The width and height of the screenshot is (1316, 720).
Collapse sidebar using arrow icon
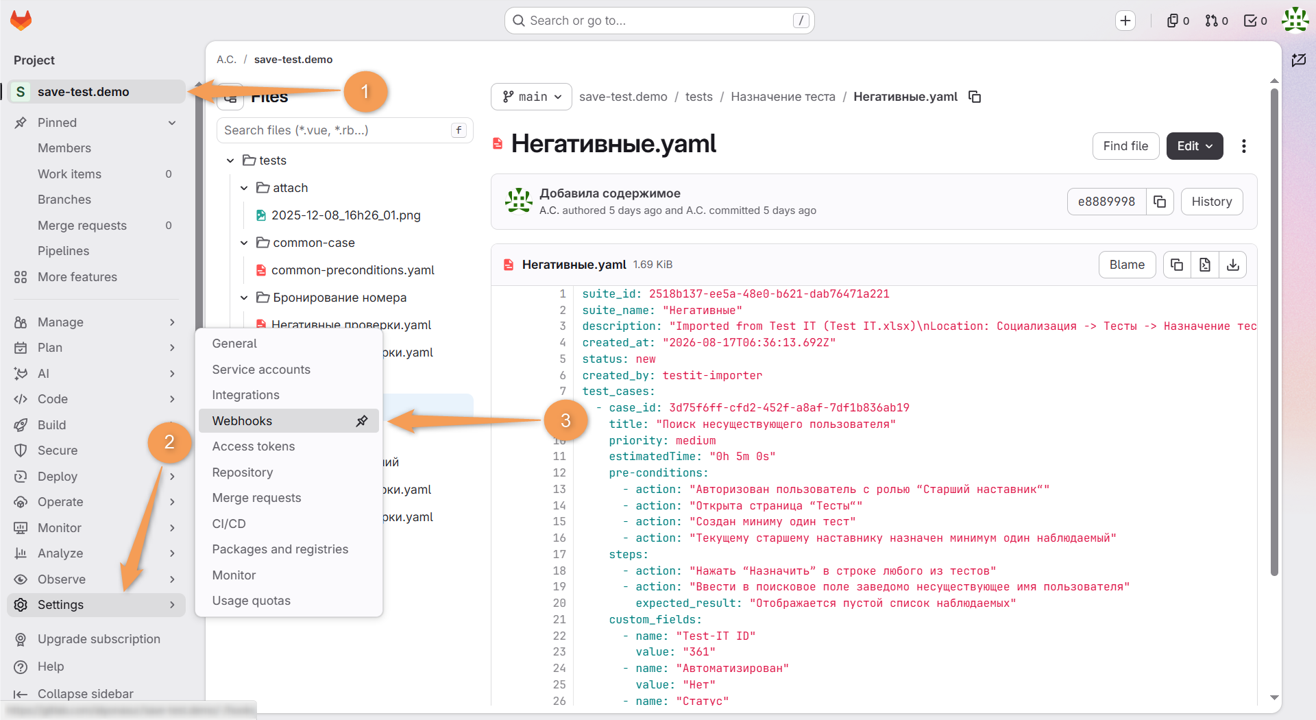pyautogui.click(x=21, y=694)
